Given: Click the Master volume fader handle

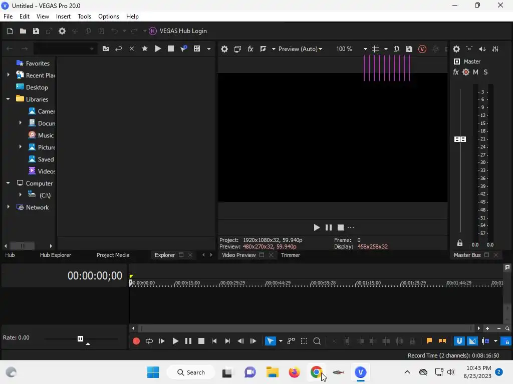Looking at the screenshot, I should click(x=460, y=139).
